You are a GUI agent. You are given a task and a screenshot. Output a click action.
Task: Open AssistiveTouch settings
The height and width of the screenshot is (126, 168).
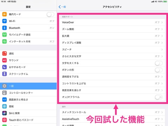point(112,119)
